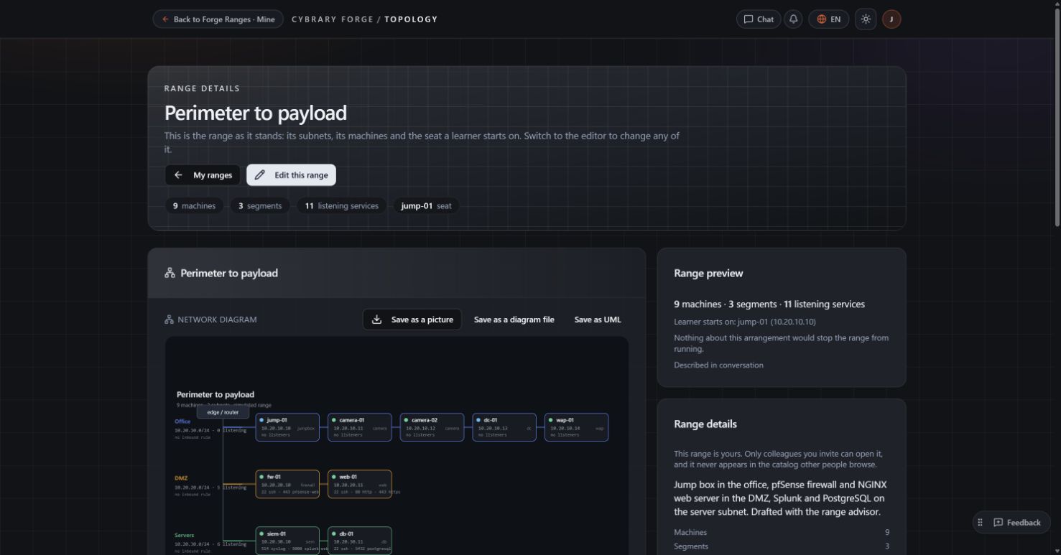Viewport: 1061px width, 555px height.
Task: Click topology icon beside Perimeter to payload heading
Action: [170, 273]
